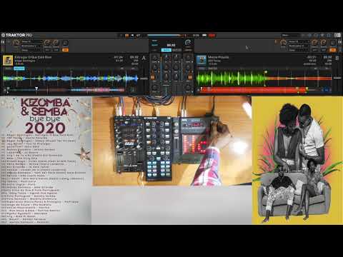Click the Traktor Pro logo
Viewport: 343px width, 257px height.
point(16,35)
